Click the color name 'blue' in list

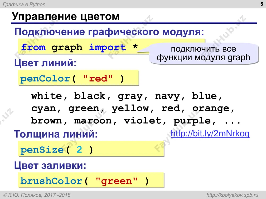point(204,96)
